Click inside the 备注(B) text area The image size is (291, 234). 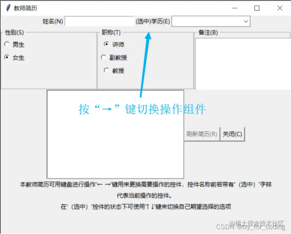(x=243, y=64)
